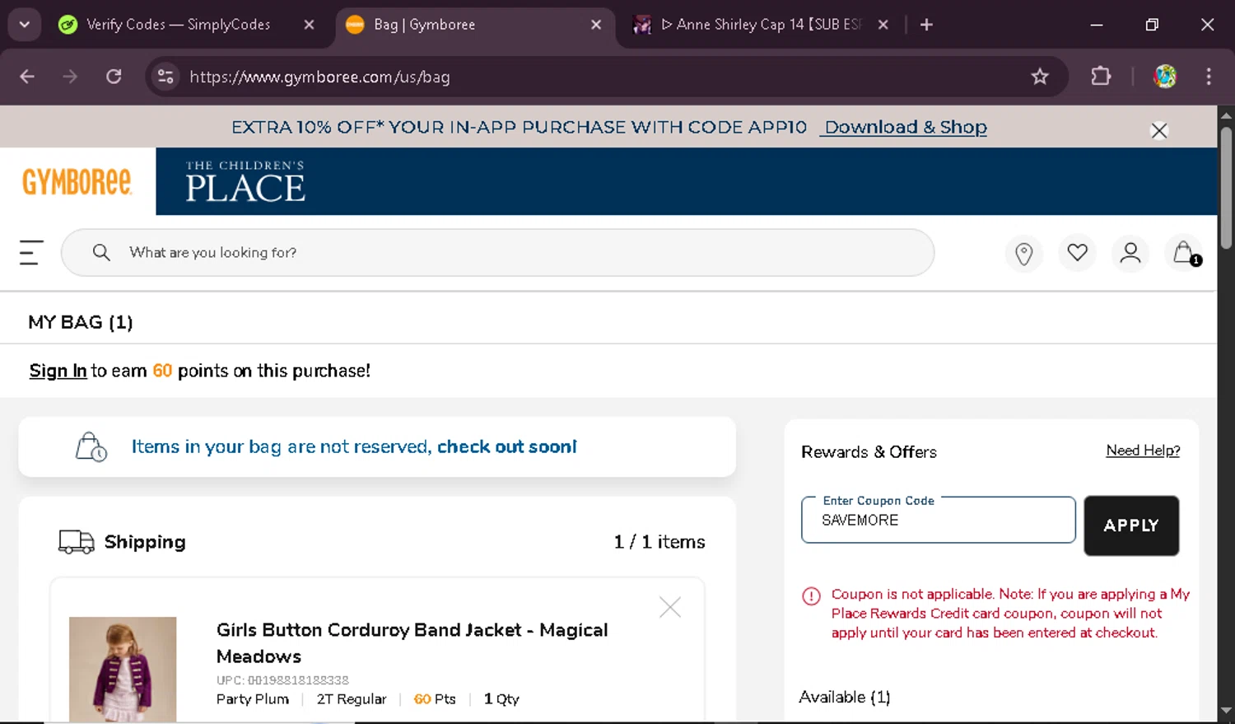Screen dimensions: 1235x724
Task: Go back to the previous page
Action: click(x=27, y=77)
